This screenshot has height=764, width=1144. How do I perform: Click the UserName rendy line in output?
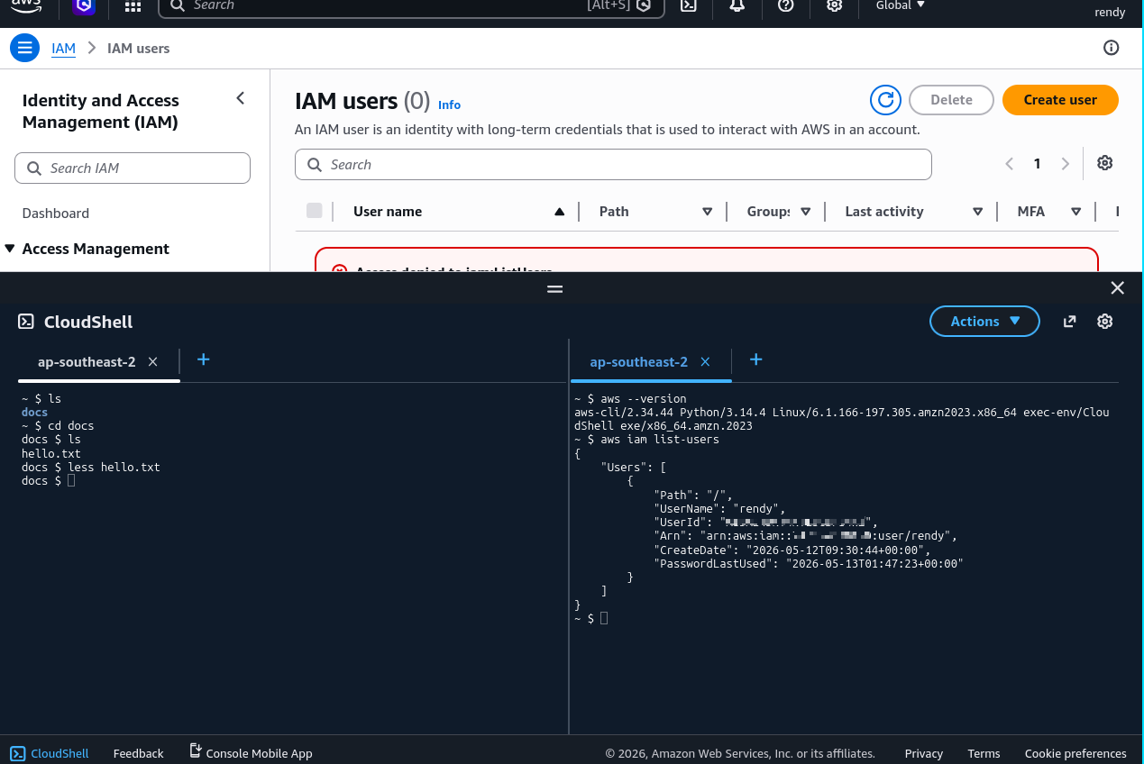pos(719,508)
